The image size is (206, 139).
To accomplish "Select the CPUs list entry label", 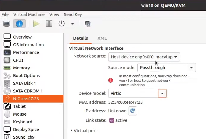I will coord(18,60).
